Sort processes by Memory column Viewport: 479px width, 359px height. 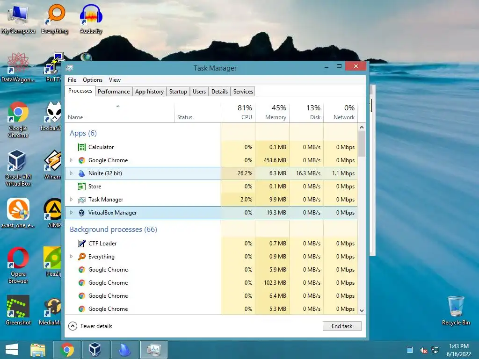[x=272, y=113]
